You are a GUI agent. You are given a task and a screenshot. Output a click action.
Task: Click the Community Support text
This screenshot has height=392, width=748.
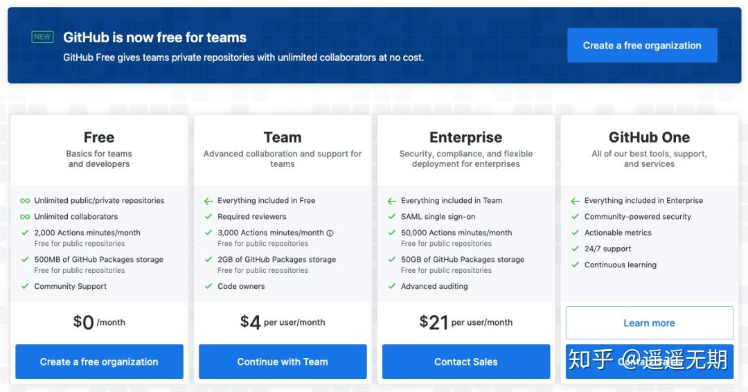[x=70, y=286]
